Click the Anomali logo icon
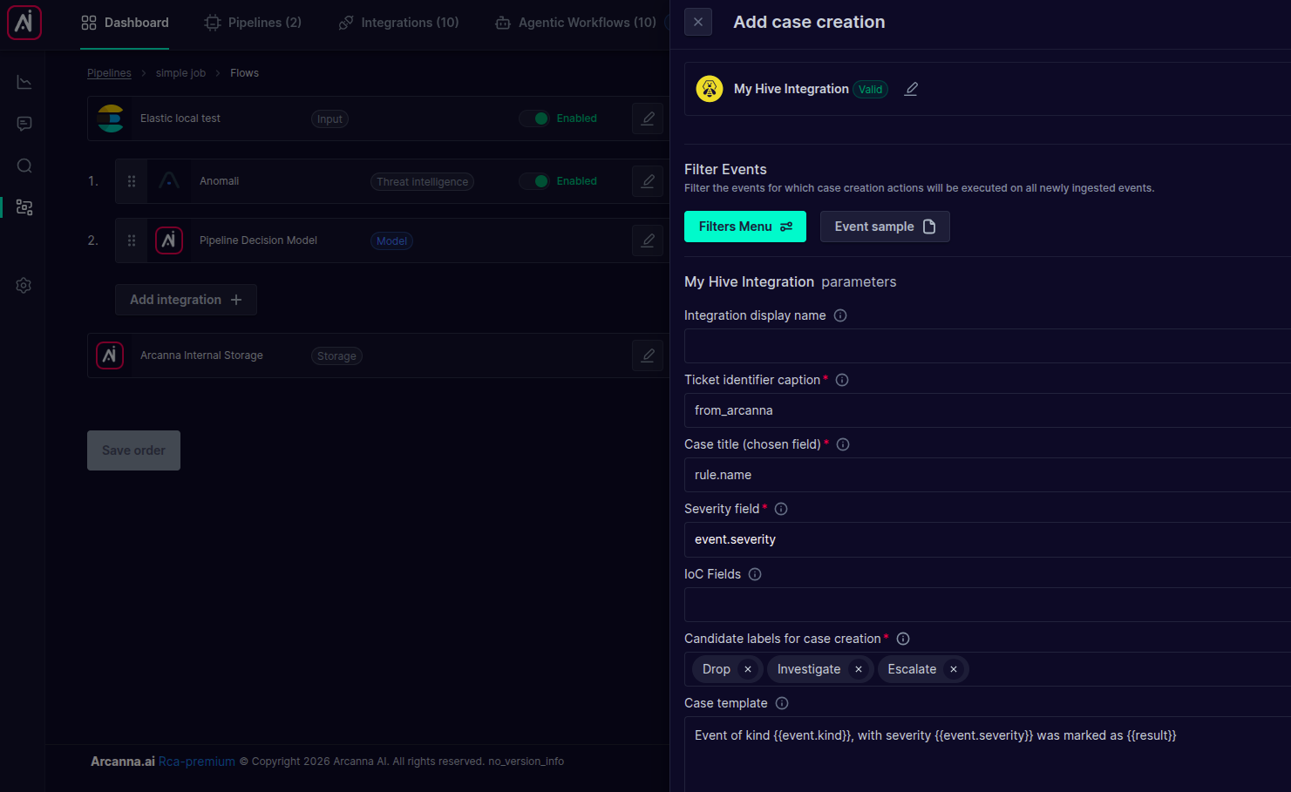Screen dimensions: 1291x792 [169, 181]
